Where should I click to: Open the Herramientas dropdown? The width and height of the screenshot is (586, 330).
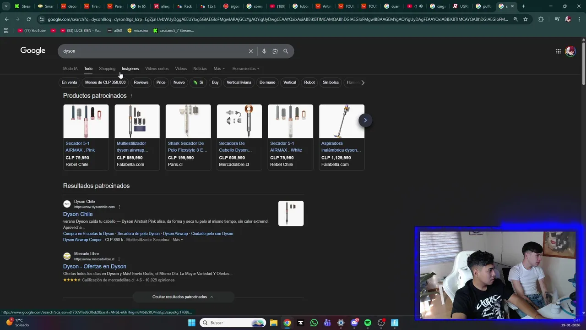[x=246, y=69]
